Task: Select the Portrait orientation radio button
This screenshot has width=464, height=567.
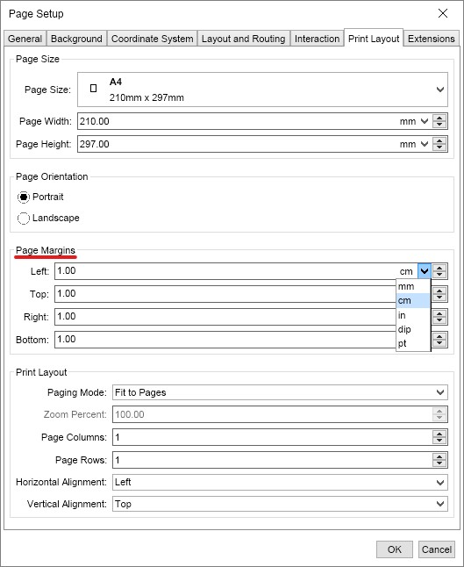Action: (24, 197)
